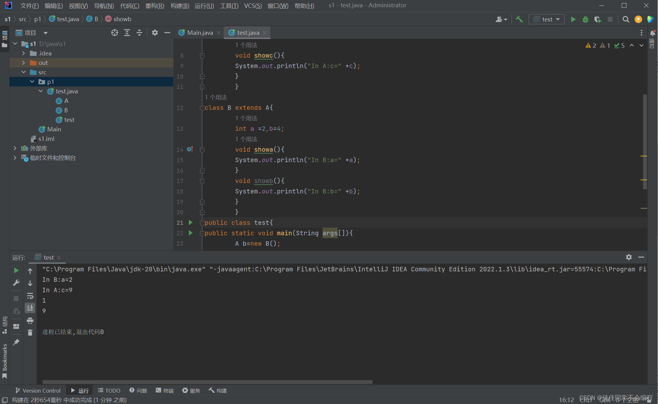Image resolution: width=658 pixels, height=404 pixels.
Task: Switch to the Main.java editor tab
Action: pyautogui.click(x=200, y=33)
